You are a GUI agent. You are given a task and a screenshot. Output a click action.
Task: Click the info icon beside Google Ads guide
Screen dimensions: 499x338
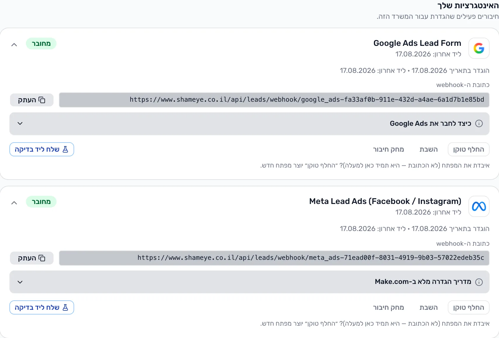coord(479,123)
